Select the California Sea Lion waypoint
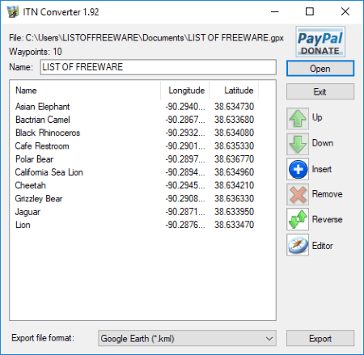The image size is (364, 355). click(x=49, y=172)
